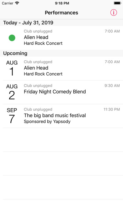Tap the 11:30 PM time label
Screen dimensions: 123x219
coord(112,109)
